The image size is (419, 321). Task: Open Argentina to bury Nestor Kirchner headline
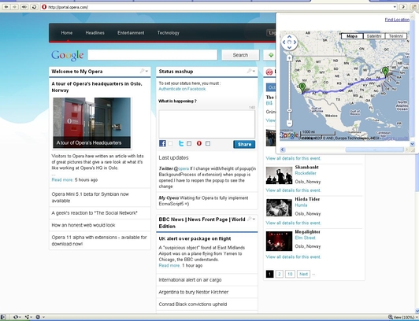point(194,292)
